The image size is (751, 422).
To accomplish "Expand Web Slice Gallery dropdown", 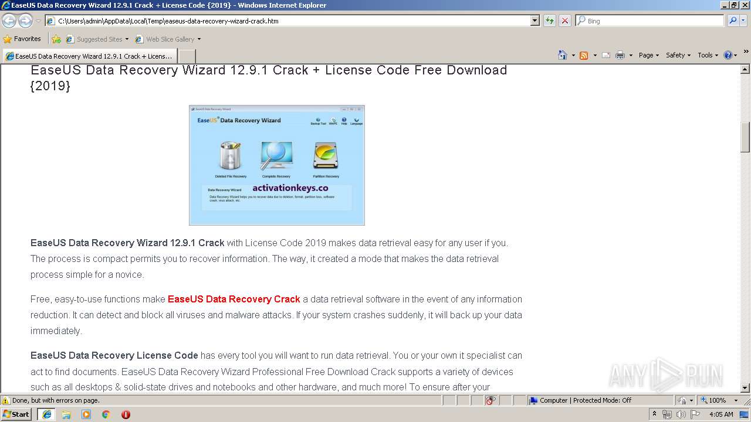I will click(199, 39).
